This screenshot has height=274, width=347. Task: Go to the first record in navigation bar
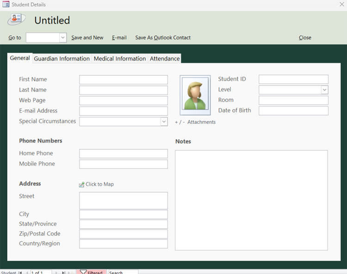[x=20, y=273]
